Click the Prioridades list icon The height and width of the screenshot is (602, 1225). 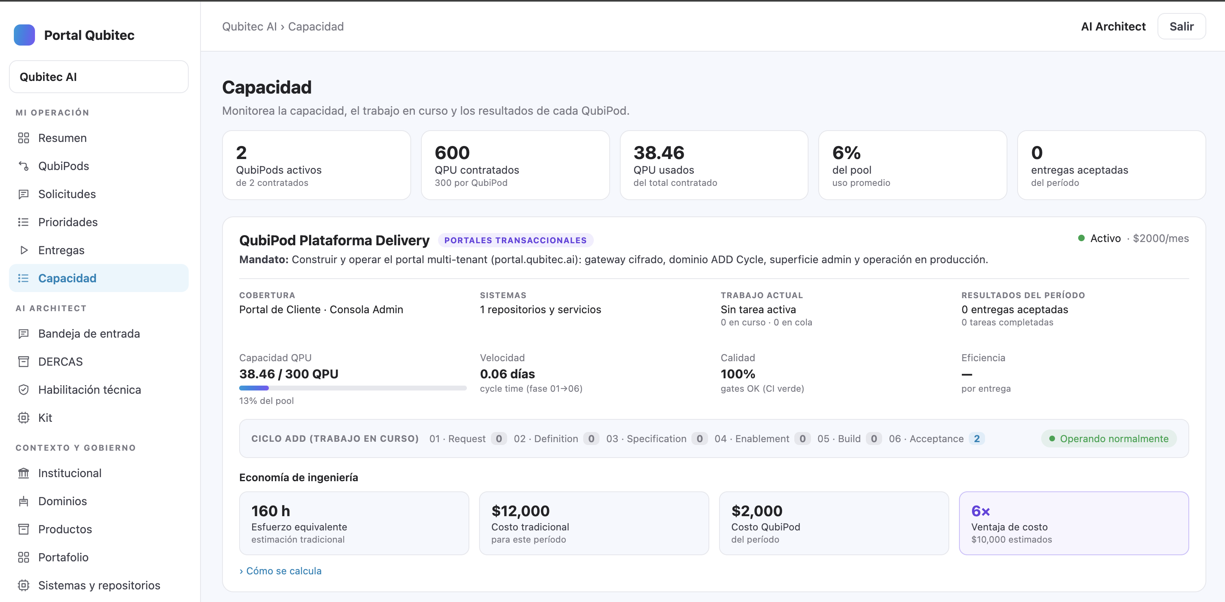[x=23, y=222]
